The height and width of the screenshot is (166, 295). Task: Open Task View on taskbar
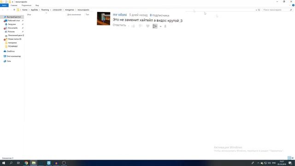coord(18,163)
